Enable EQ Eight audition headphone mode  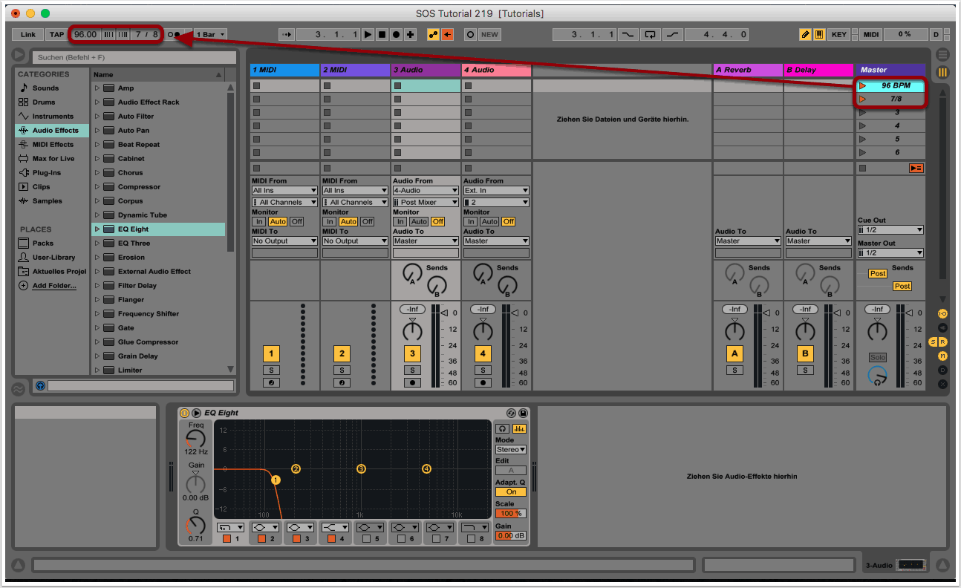pos(503,429)
